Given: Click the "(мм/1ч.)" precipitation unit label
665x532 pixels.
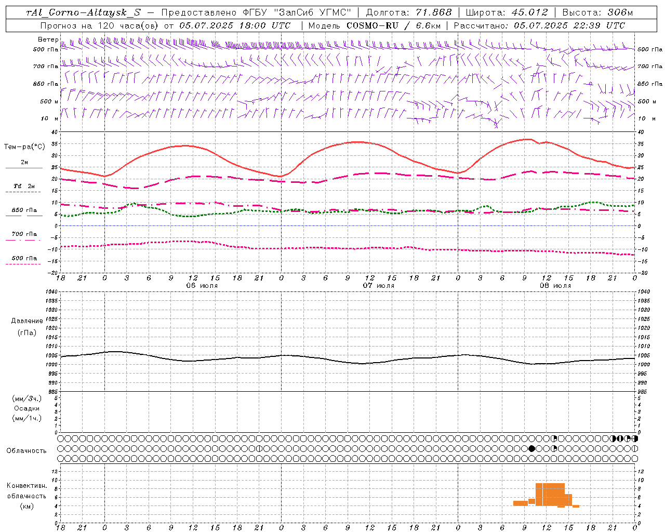Looking at the screenshot, I should (27, 418).
